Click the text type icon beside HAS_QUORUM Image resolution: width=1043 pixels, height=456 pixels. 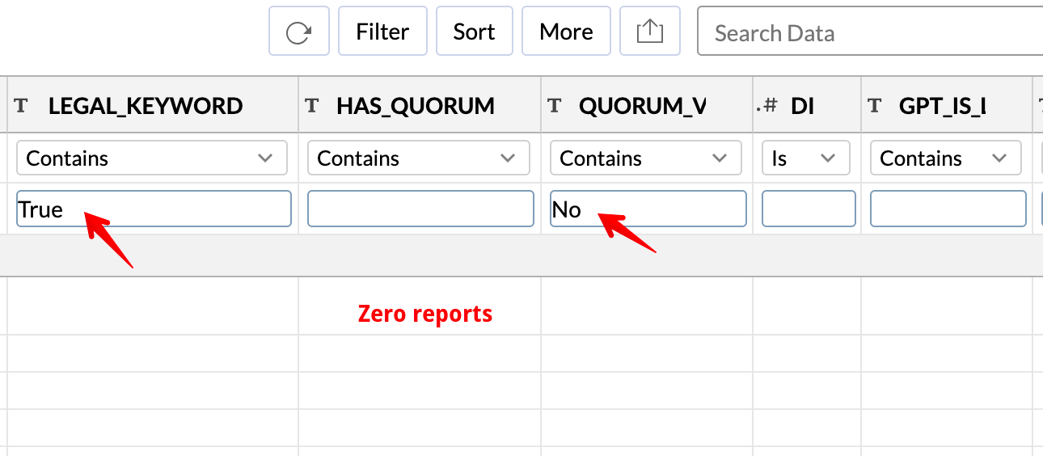[x=310, y=105]
